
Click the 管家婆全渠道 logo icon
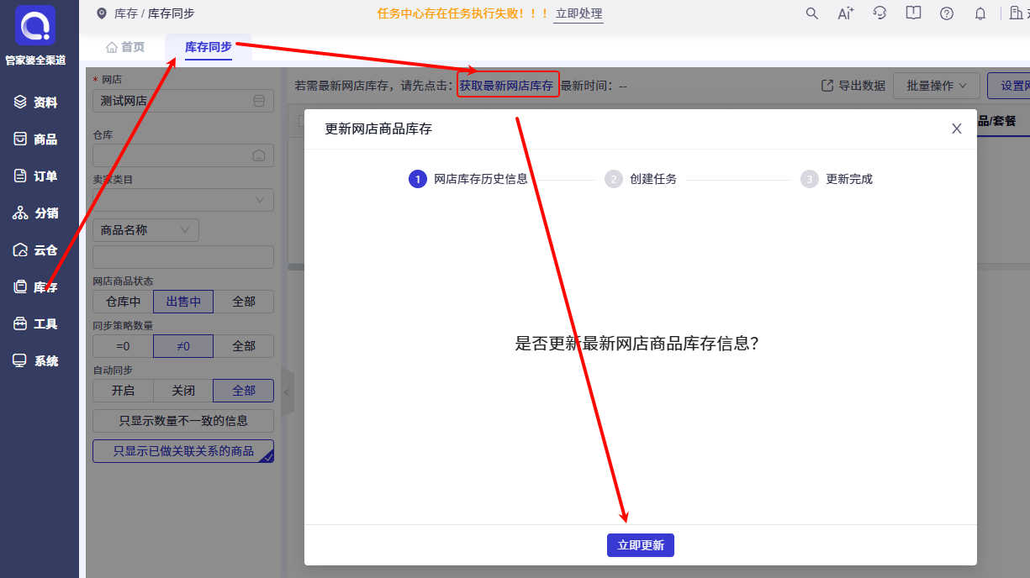click(x=35, y=25)
